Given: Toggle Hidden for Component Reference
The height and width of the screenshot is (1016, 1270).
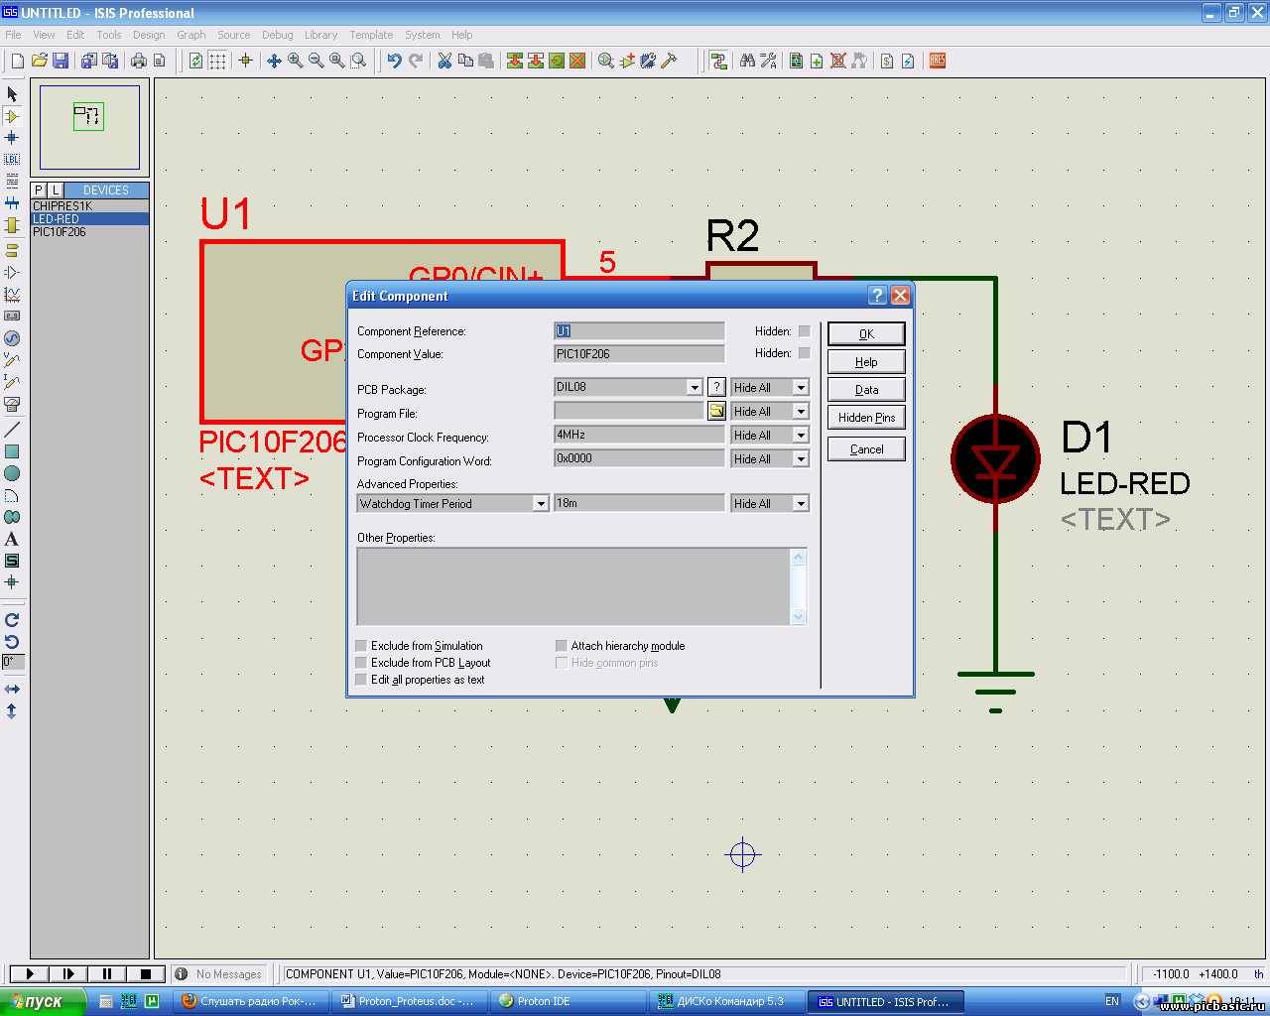Looking at the screenshot, I should click(804, 331).
